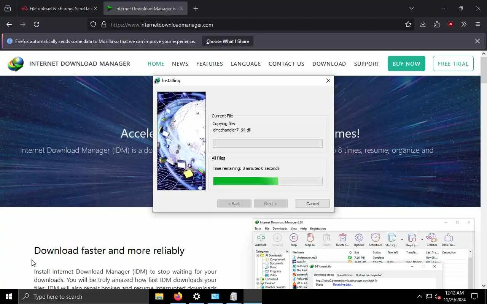This screenshot has width=487, height=304.
Task: Go to CONTACT US page
Action: (286, 64)
